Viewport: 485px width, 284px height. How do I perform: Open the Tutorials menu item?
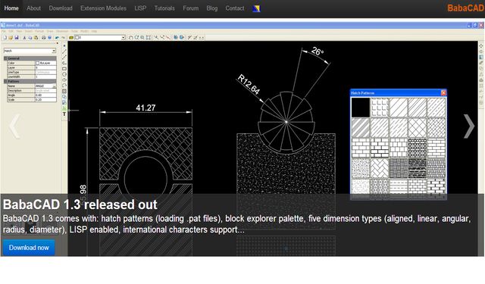point(164,8)
